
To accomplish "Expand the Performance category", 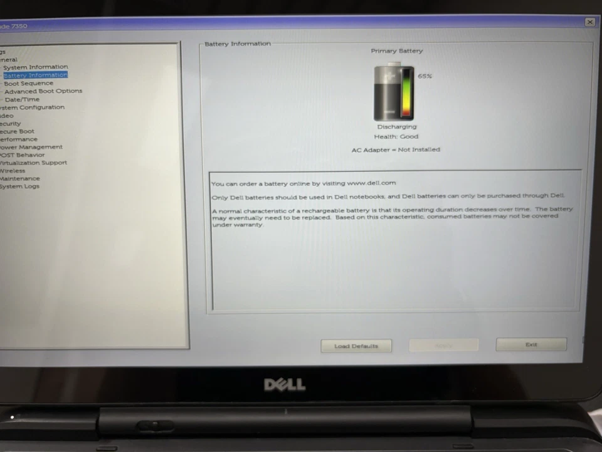I will [19, 139].
